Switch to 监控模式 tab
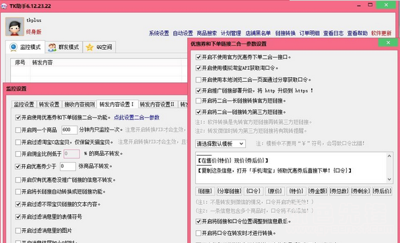400x243 pixels. [26, 47]
